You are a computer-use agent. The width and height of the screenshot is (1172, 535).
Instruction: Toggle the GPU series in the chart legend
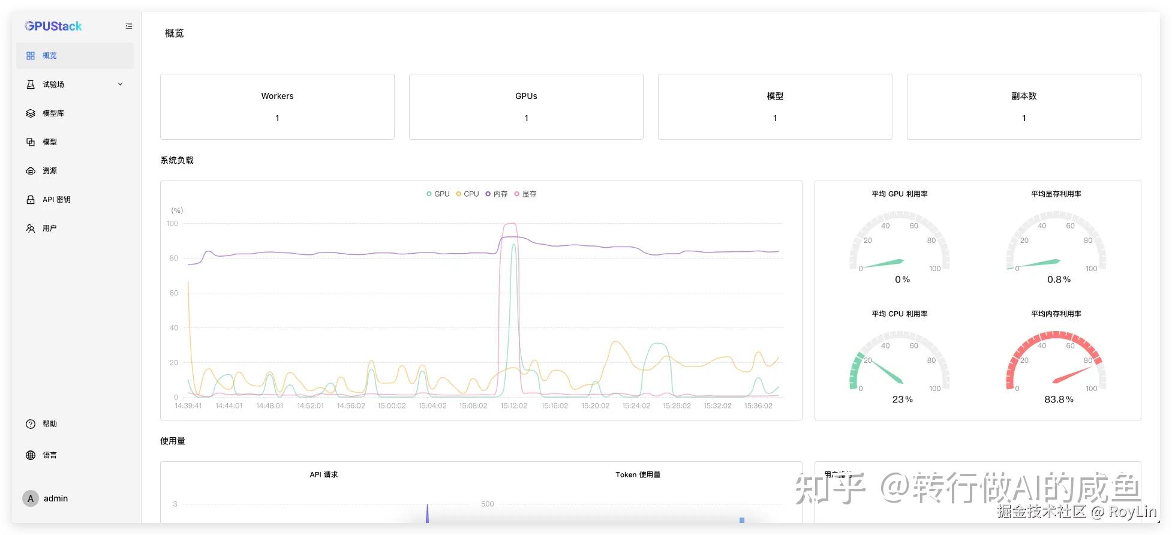click(438, 194)
